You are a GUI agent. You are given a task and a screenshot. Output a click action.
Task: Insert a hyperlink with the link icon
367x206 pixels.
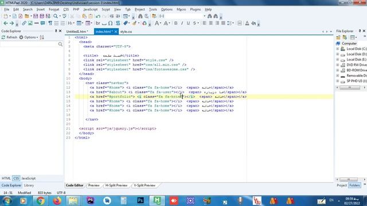pos(24,23)
